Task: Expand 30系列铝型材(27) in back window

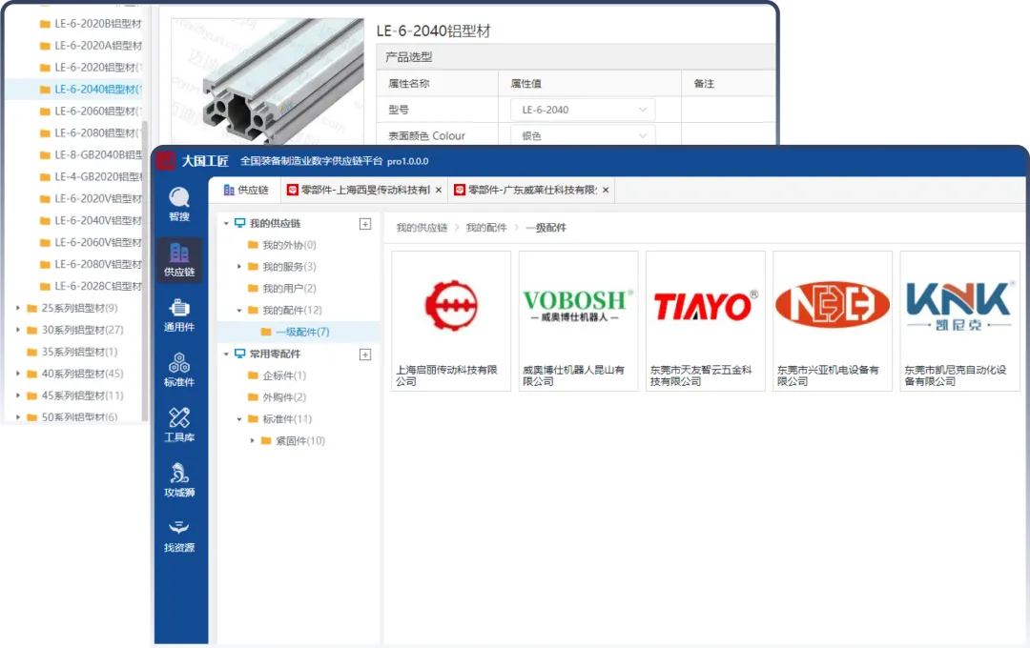Action: 18,330
